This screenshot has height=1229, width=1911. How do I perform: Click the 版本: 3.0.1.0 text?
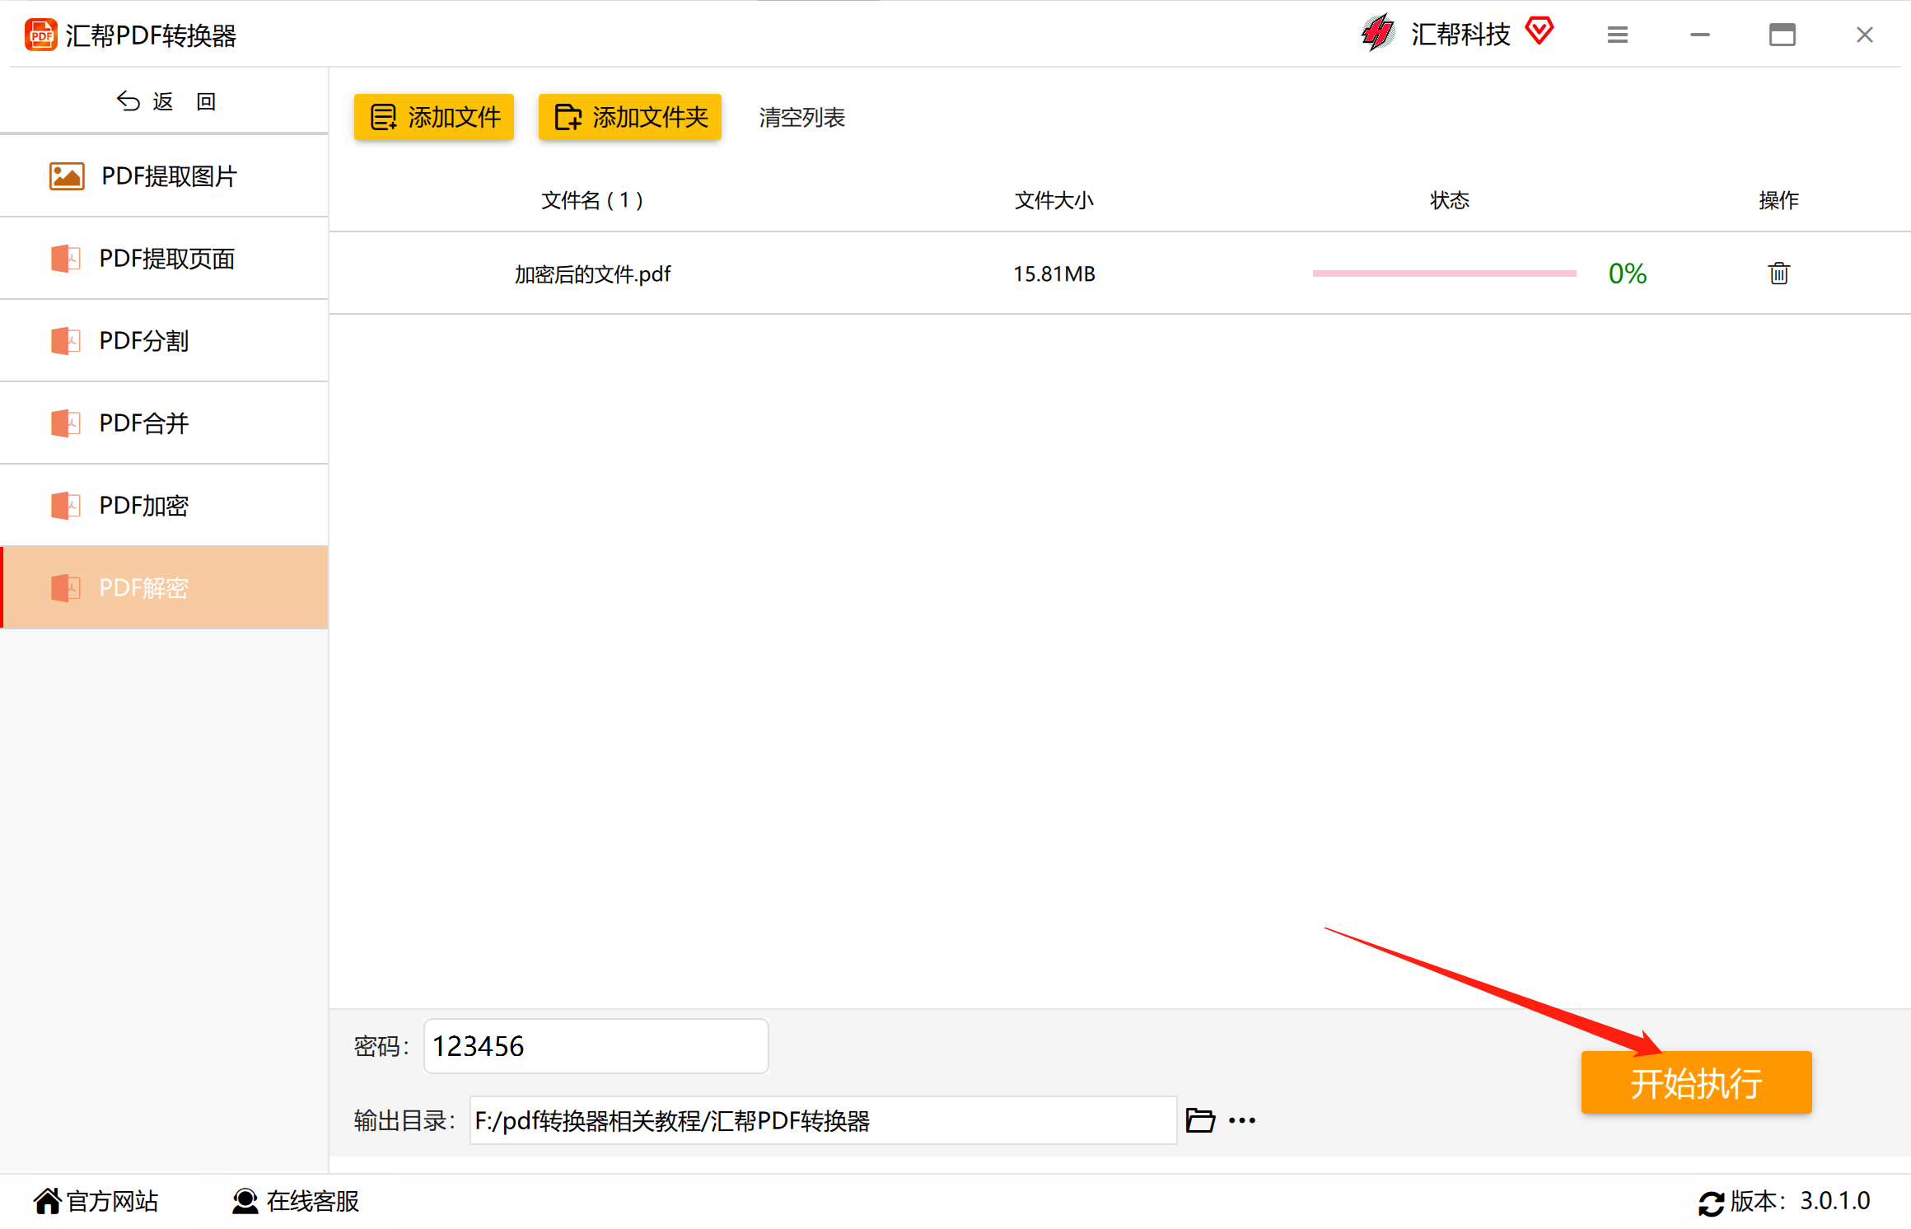(1800, 1201)
